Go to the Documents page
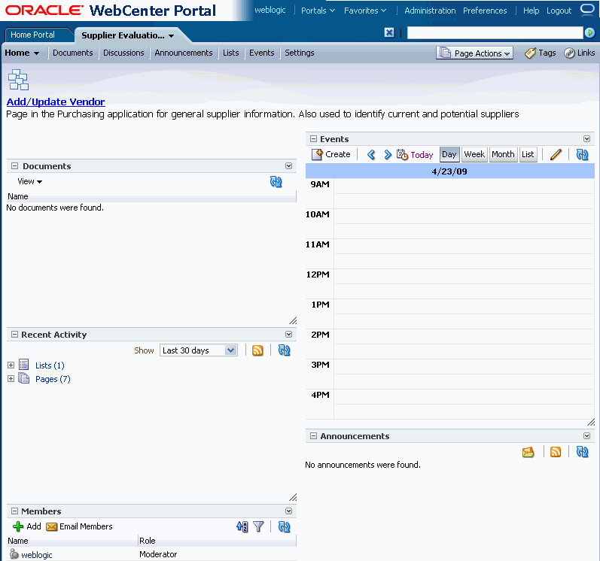Image resolution: width=600 pixels, height=561 pixels. click(x=73, y=53)
